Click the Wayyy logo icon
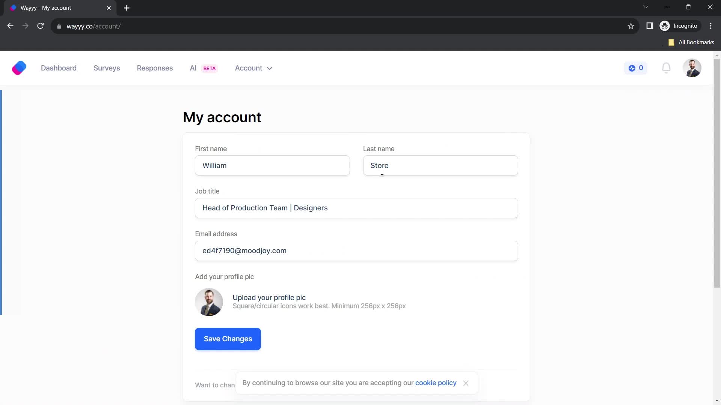This screenshot has height=405, width=721. click(x=19, y=68)
